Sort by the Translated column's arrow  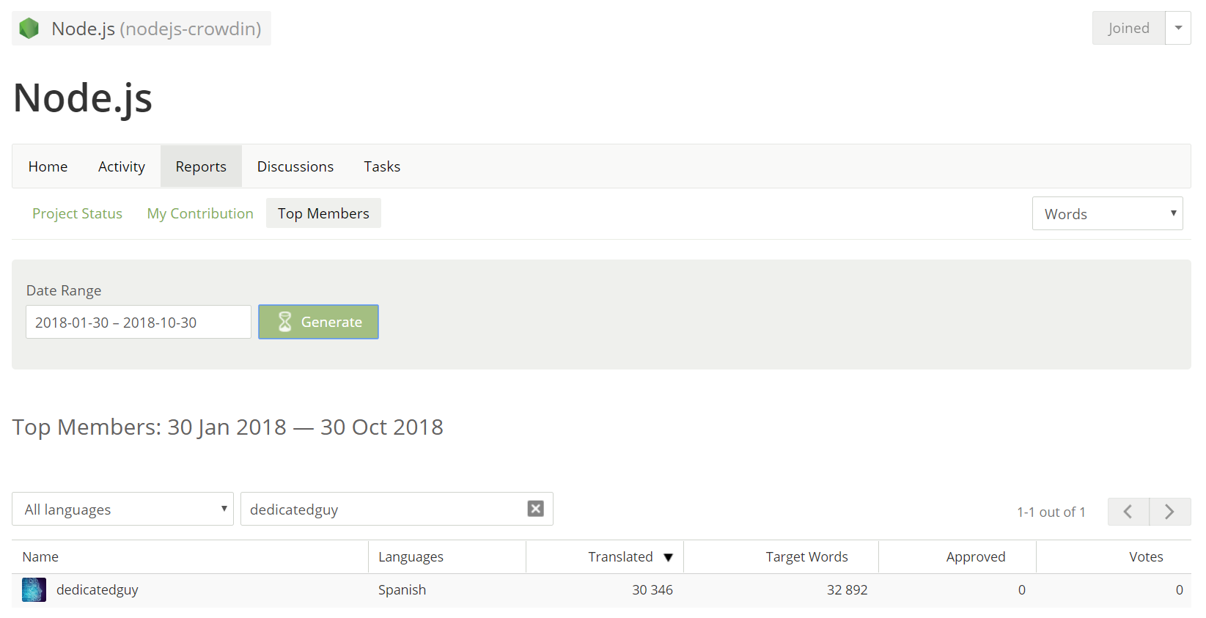click(669, 558)
